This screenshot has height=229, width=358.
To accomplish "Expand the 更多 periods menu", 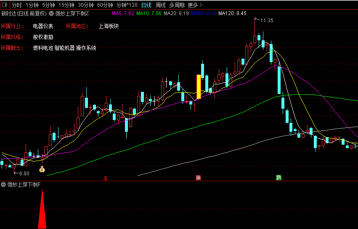I will point(195,5).
